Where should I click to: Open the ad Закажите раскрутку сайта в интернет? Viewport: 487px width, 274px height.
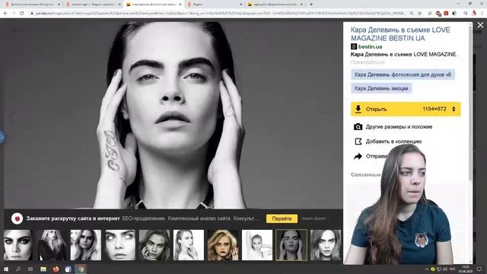(73, 218)
